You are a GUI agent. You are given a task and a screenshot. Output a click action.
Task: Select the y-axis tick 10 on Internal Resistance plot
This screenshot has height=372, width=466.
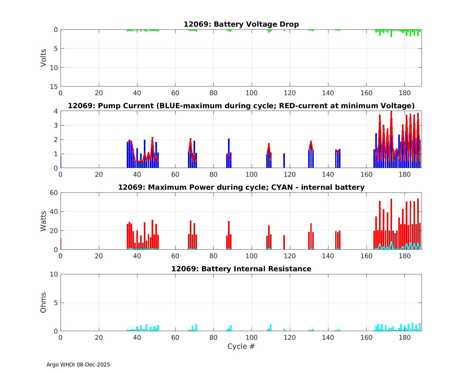[54, 274]
